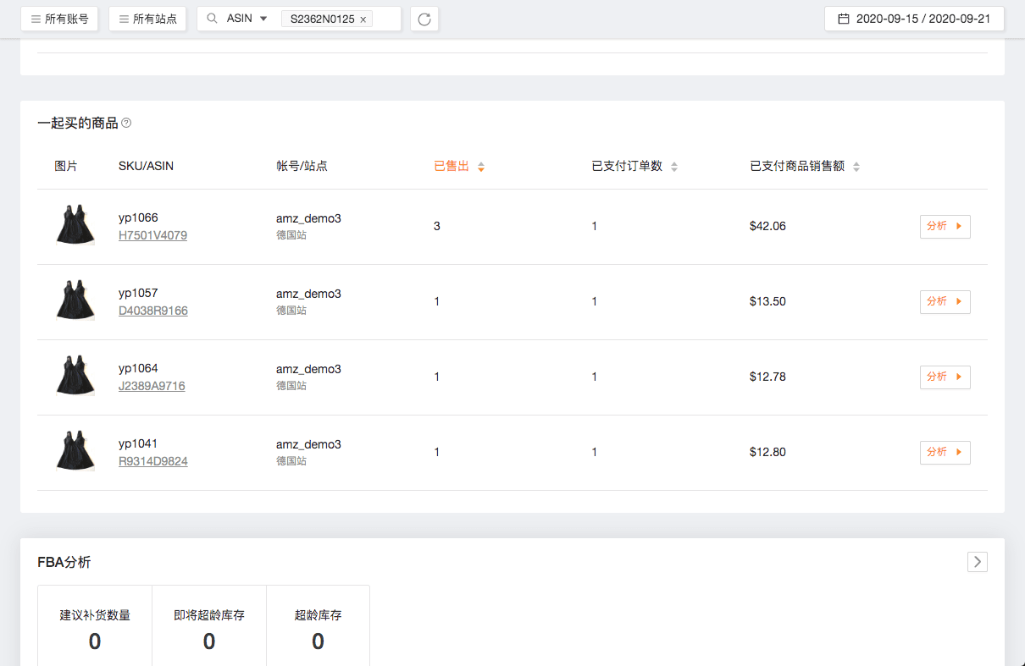
Task: Expand the FBA分析 panel arrow
Action: coord(977,562)
